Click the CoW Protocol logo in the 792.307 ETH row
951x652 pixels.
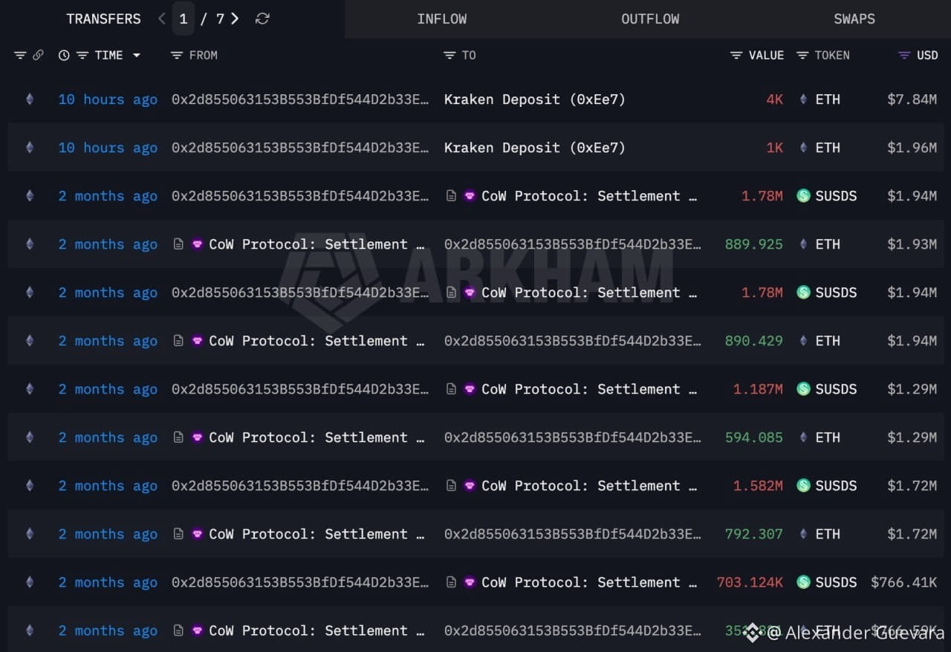(197, 533)
